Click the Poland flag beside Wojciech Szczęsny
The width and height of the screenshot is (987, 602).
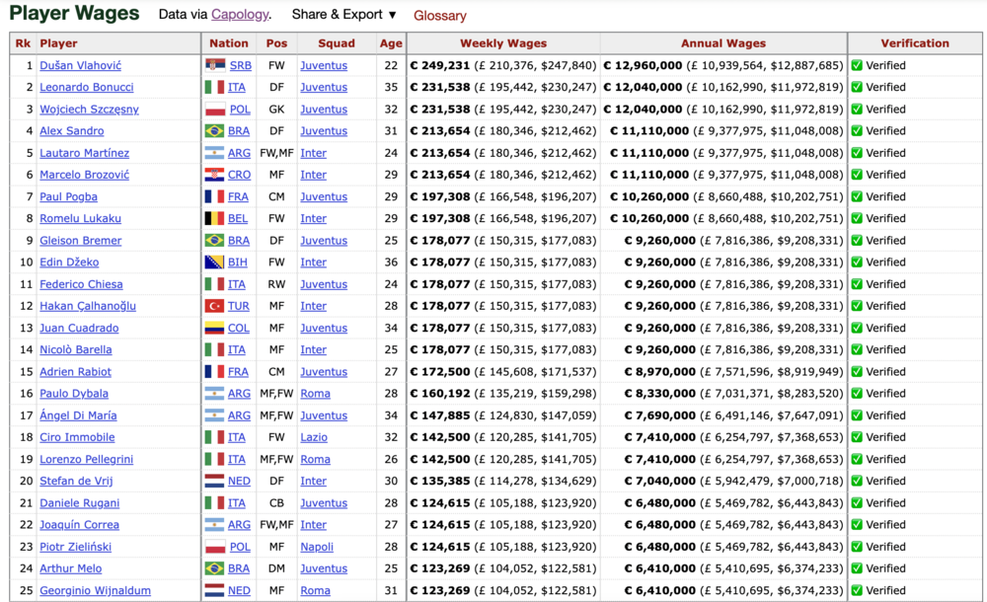click(214, 110)
